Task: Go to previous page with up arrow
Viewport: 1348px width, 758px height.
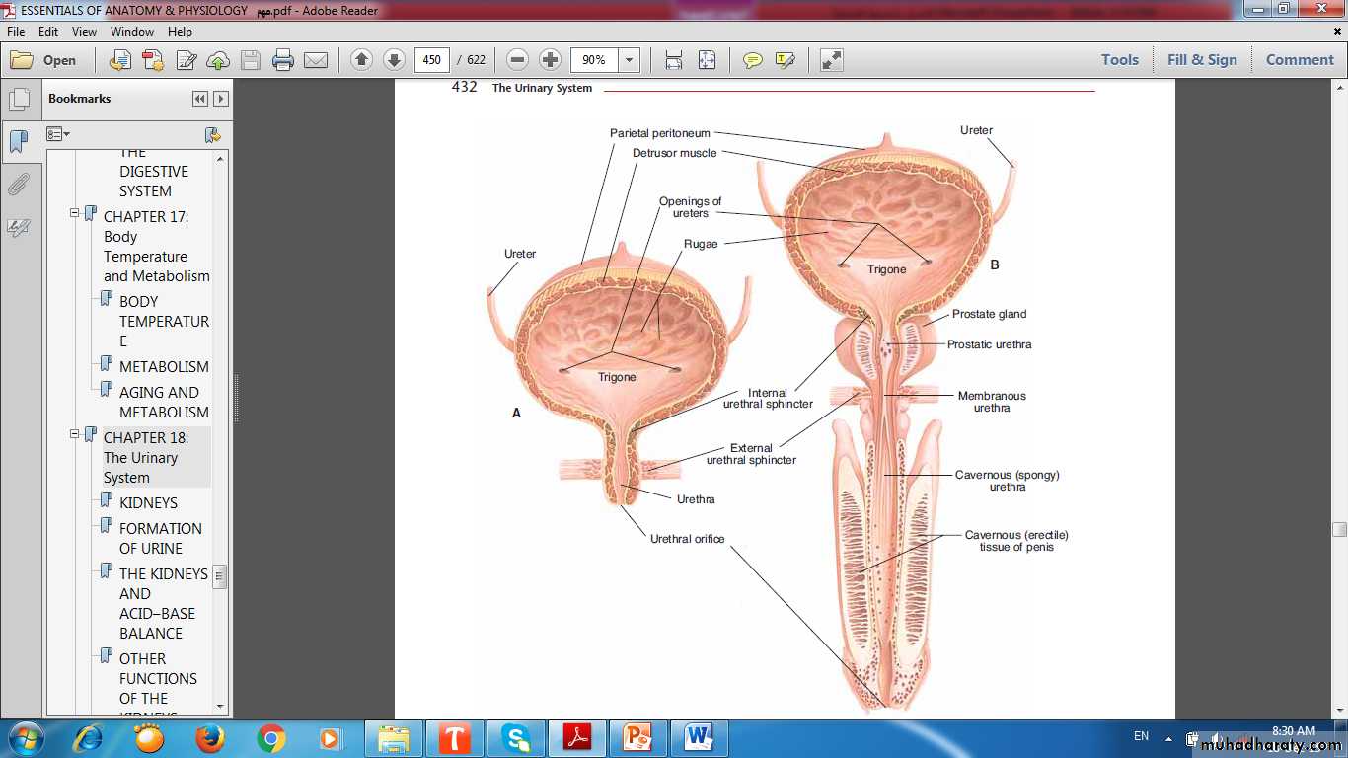Action: tap(361, 60)
